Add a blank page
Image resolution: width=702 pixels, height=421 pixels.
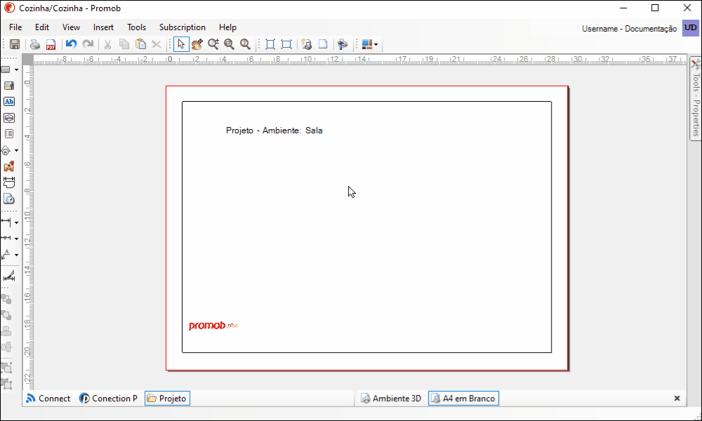click(323, 44)
